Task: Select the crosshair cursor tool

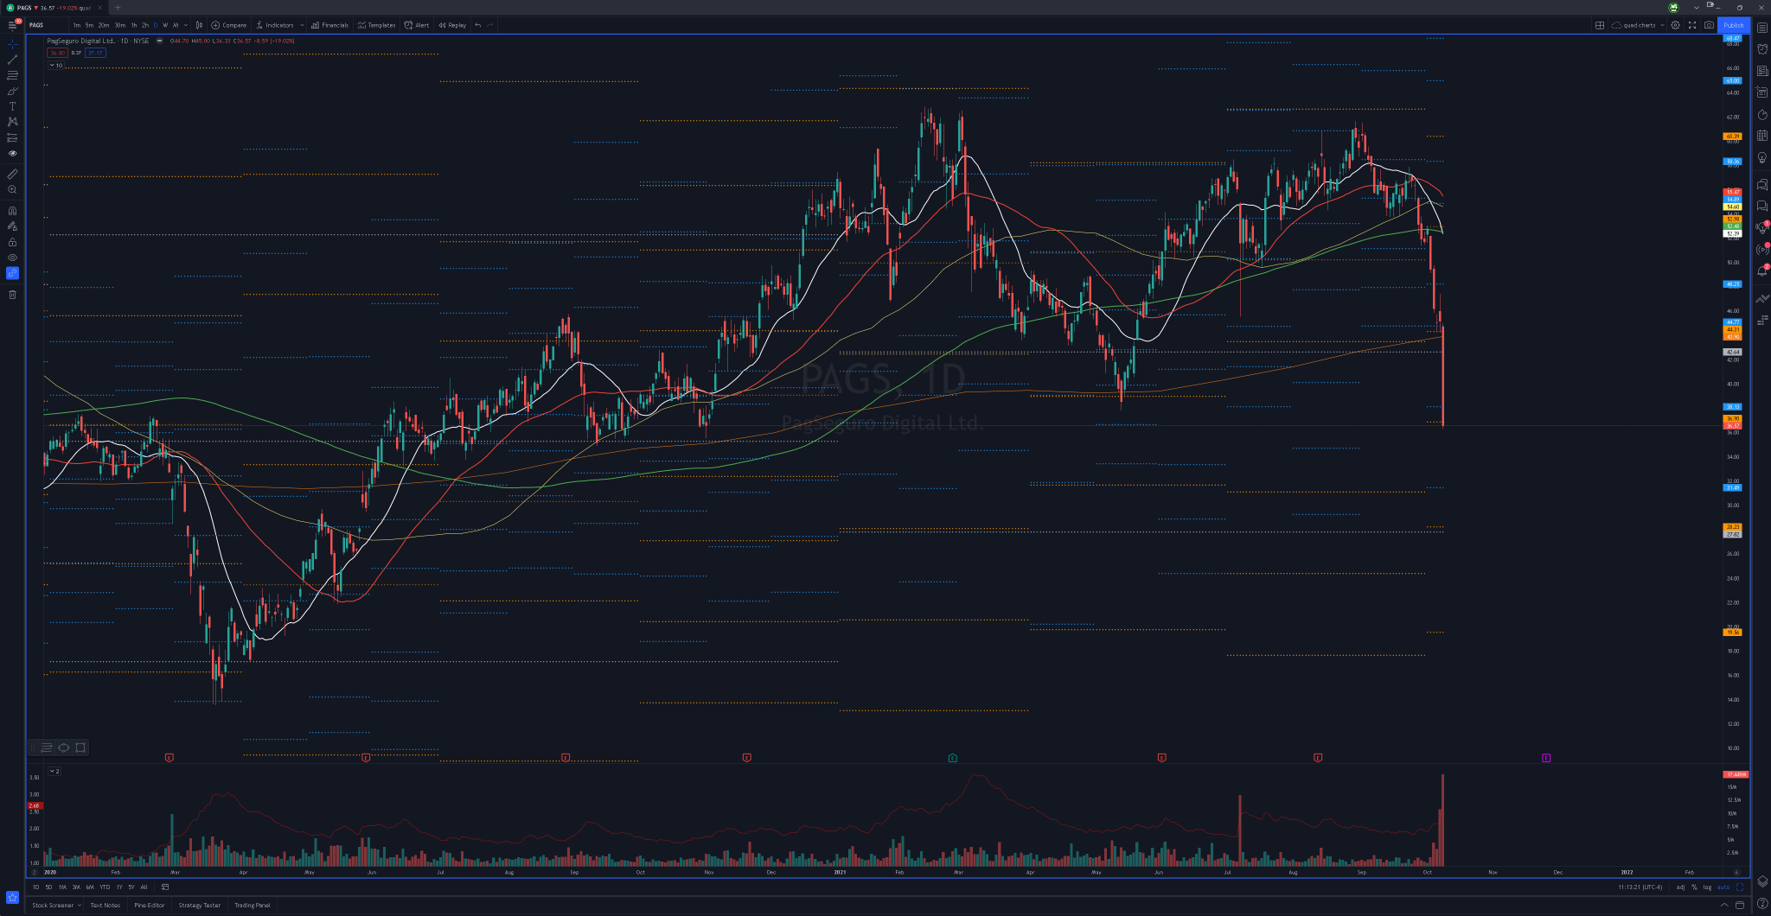Action: click(x=12, y=43)
